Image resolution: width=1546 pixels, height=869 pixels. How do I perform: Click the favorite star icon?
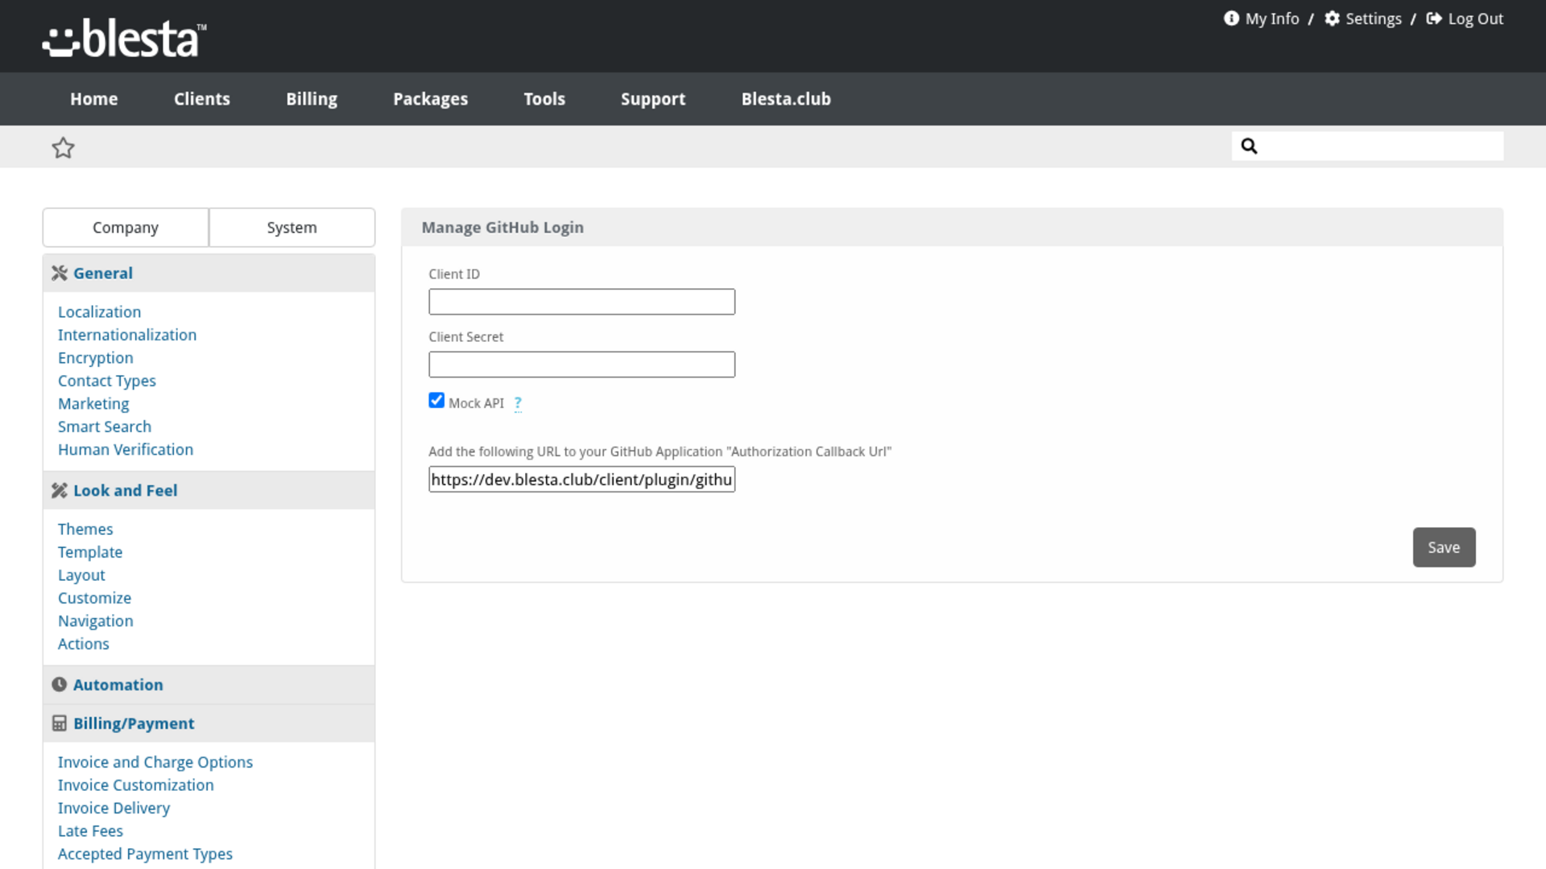point(63,147)
